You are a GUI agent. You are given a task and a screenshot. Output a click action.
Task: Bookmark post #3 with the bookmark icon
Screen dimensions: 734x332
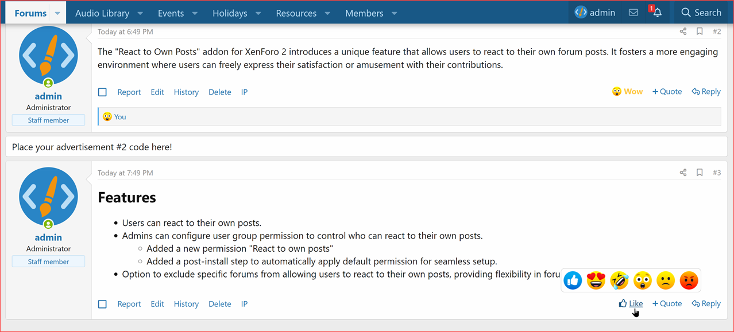coord(700,172)
